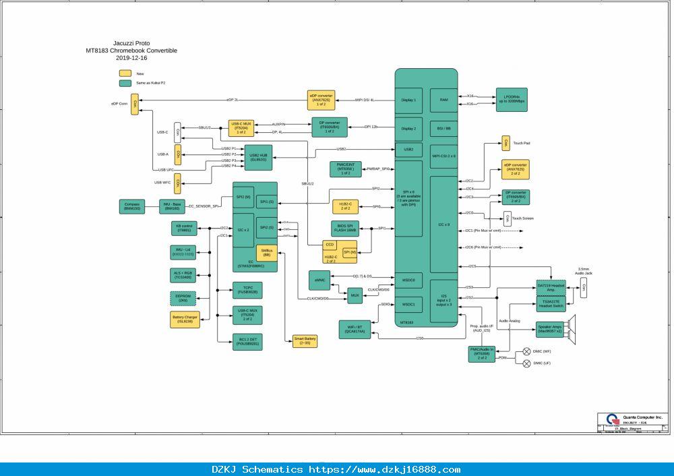Click the Quanta Computer logo in title block
Screen dimensions: 674x476
click(x=613, y=419)
